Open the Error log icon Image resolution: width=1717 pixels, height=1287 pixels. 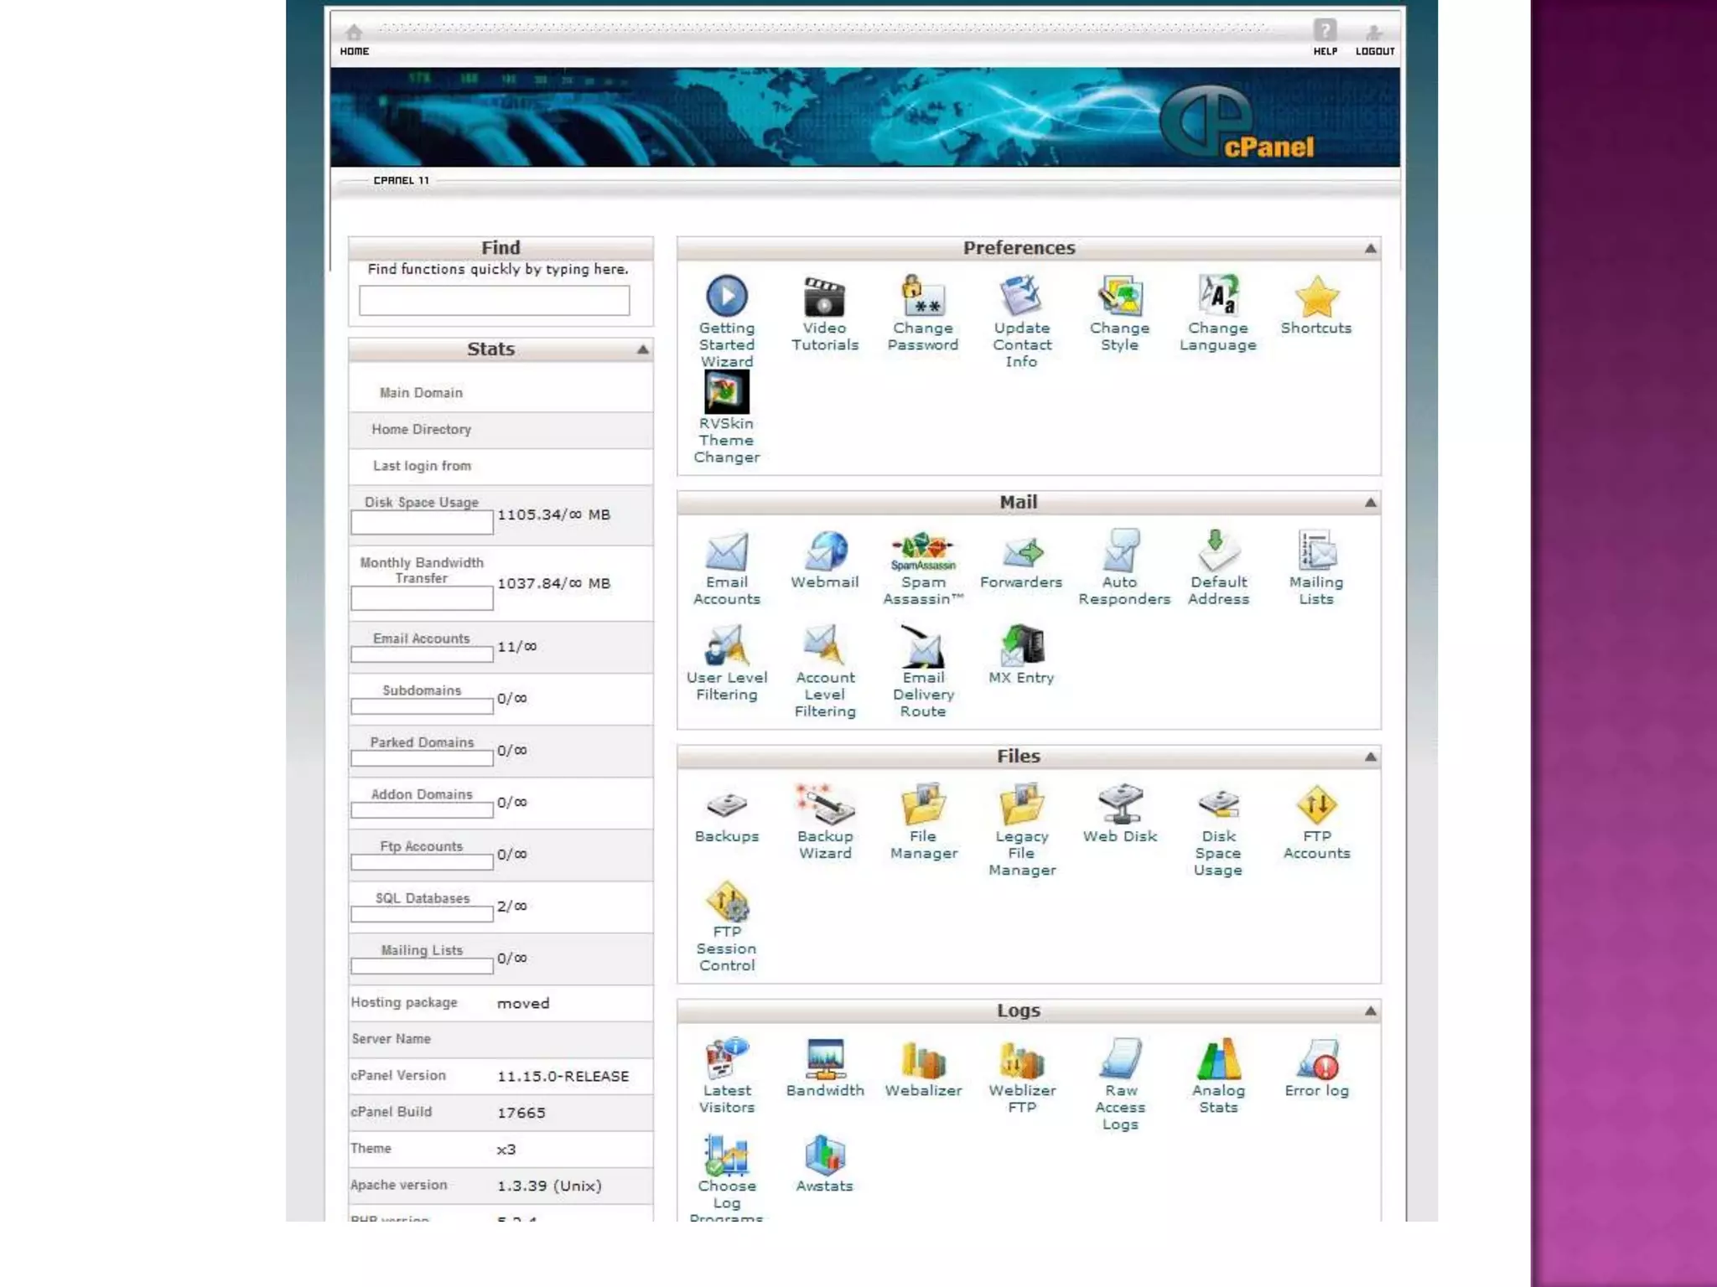point(1316,1061)
